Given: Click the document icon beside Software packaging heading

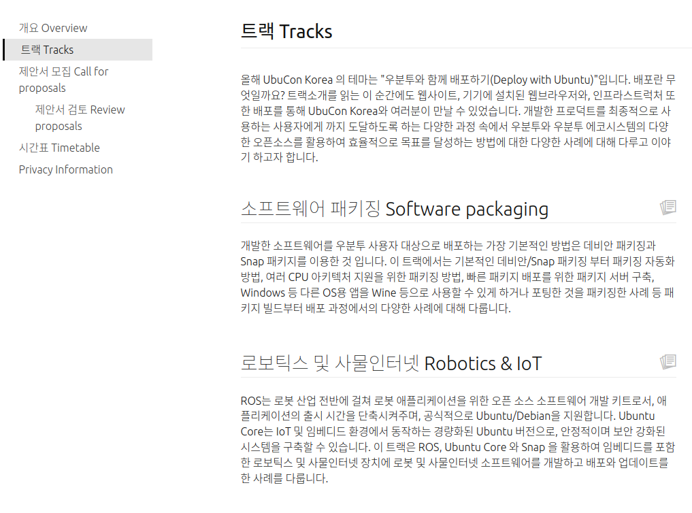Looking at the screenshot, I should point(668,208).
